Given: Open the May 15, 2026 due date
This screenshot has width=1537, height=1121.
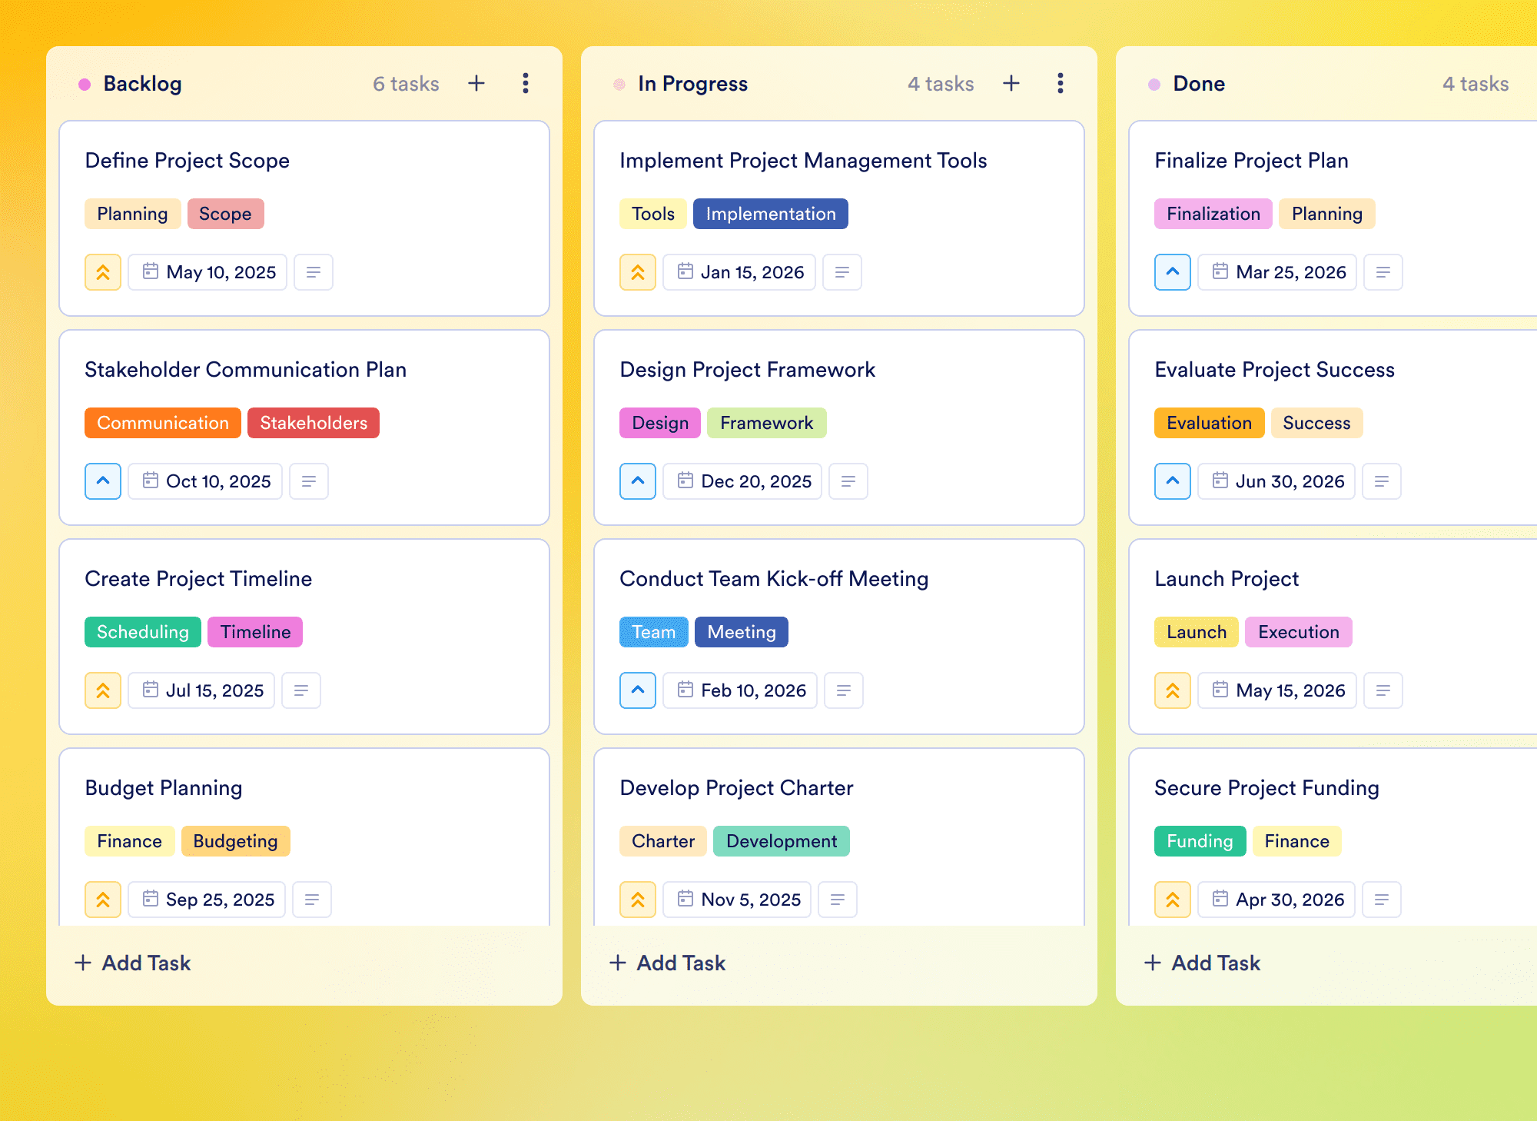Looking at the screenshot, I should coord(1277,690).
